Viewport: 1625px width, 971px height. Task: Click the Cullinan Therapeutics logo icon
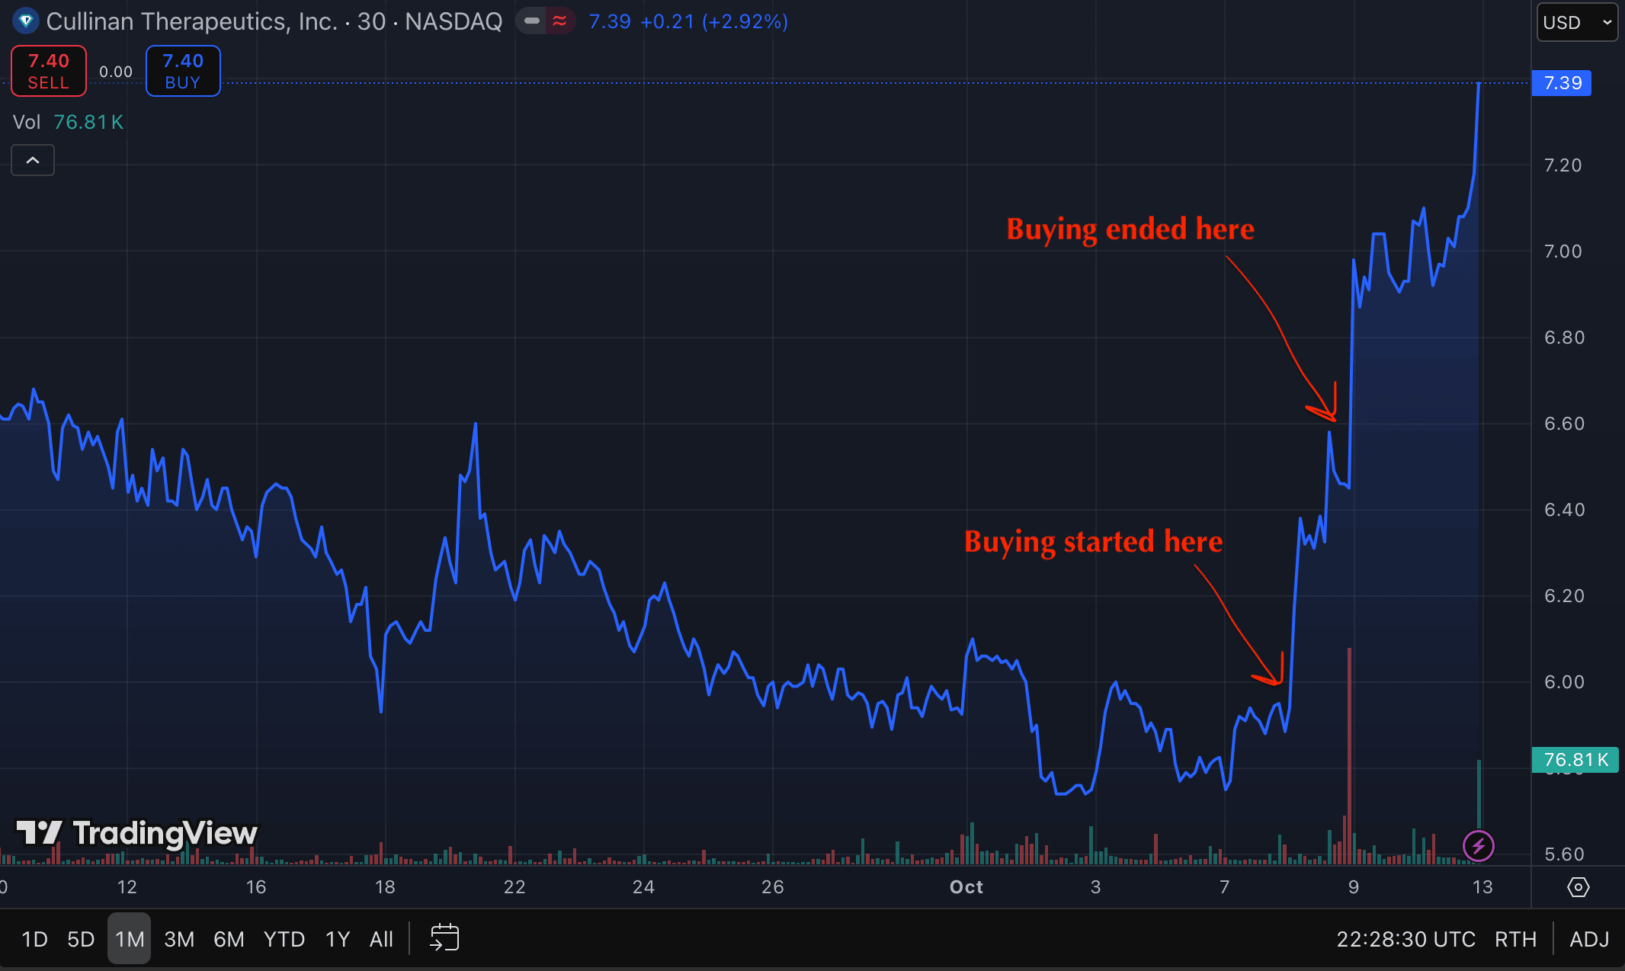25,21
